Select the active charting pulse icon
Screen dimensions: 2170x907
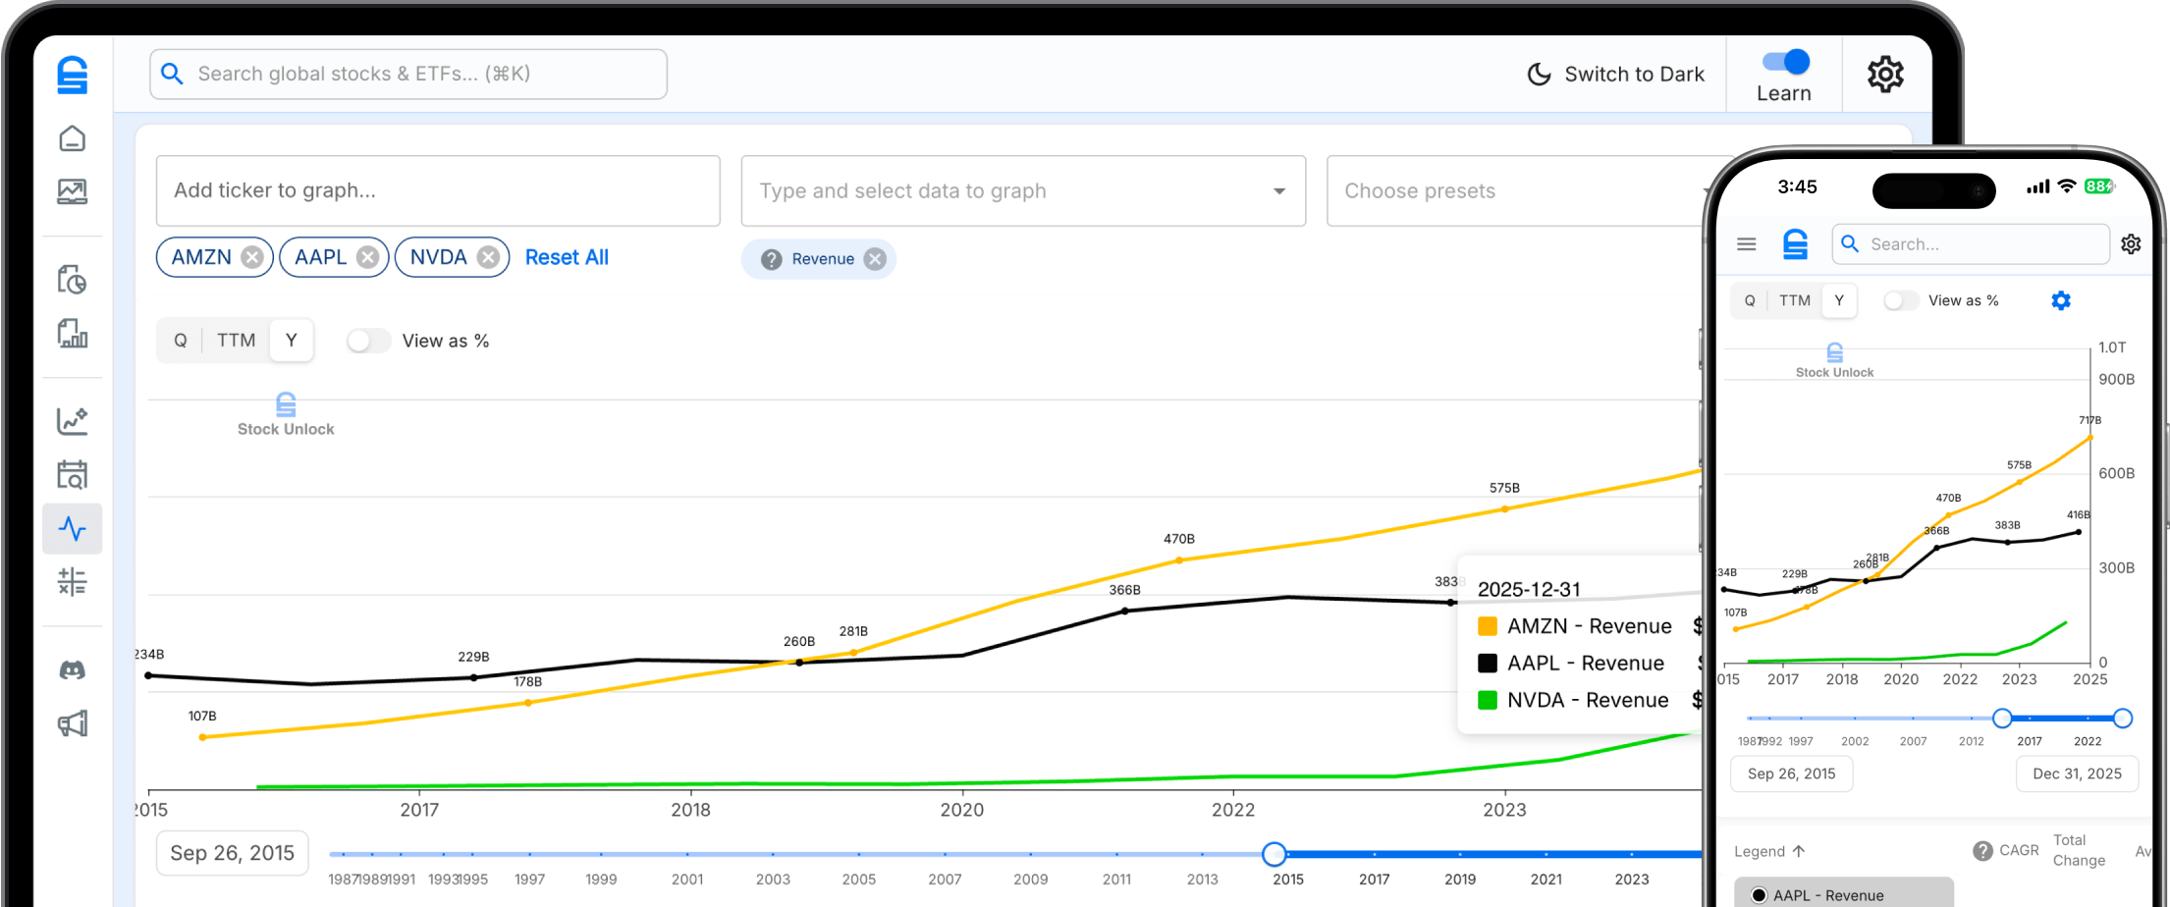pyautogui.click(x=74, y=528)
